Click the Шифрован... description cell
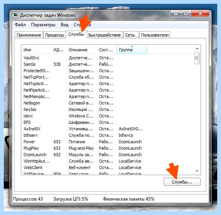Image resolution: width=221 pixels, height=215 pixels. [x=81, y=122]
